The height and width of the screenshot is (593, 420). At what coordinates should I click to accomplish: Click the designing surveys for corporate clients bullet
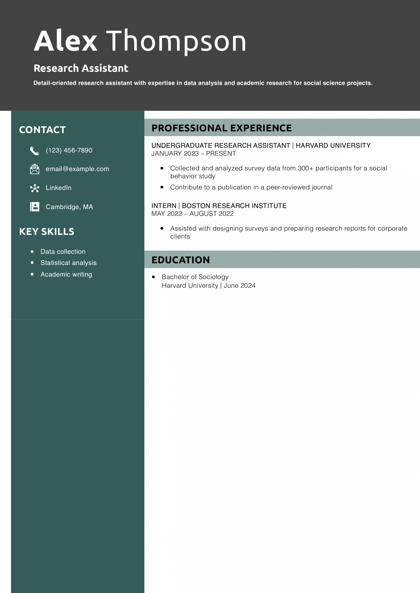click(x=289, y=232)
